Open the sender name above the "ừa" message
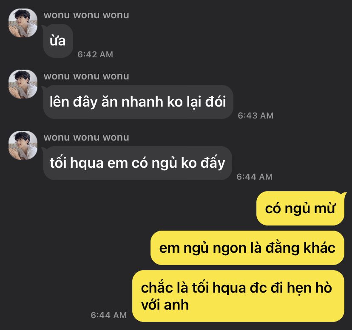 (86, 15)
